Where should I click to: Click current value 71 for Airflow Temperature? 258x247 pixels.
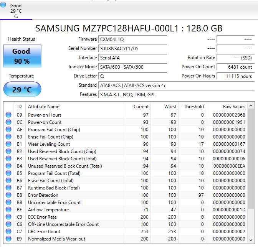(x=146, y=210)
